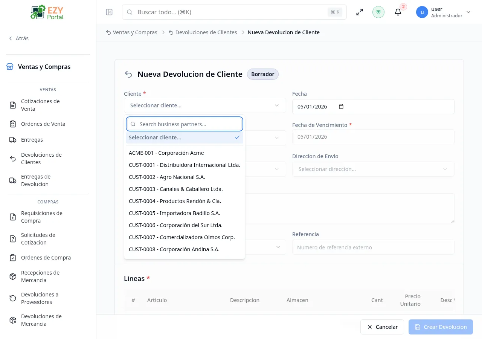The width and height of the screenshot is (482, 339).
Task: Click the Cancelar button
Action: click(382, 327)
